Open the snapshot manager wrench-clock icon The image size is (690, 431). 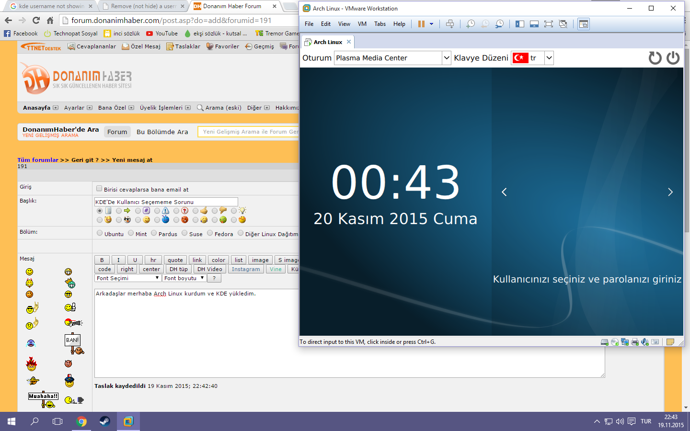499,24
